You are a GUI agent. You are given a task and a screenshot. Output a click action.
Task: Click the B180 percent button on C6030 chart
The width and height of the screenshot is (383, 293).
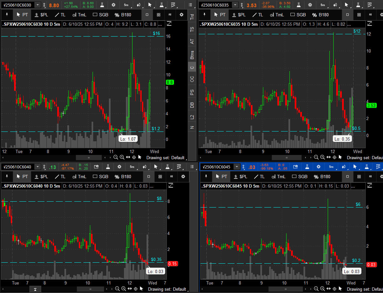(x=123, y=15)
